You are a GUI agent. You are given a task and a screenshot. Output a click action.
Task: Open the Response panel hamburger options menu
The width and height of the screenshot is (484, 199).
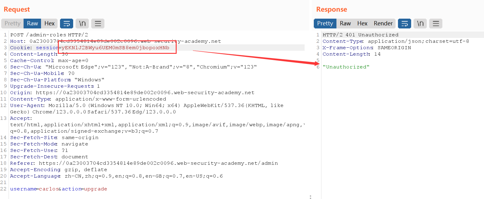436,24
